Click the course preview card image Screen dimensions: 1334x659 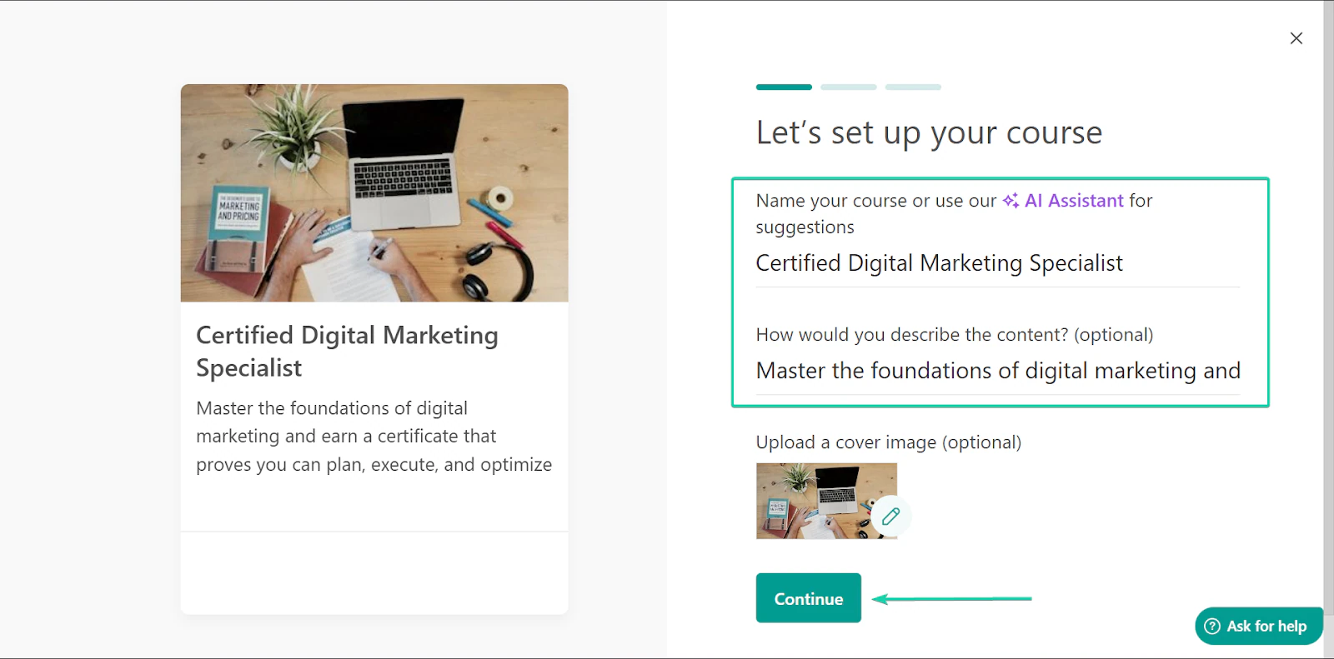coord(374,192)
